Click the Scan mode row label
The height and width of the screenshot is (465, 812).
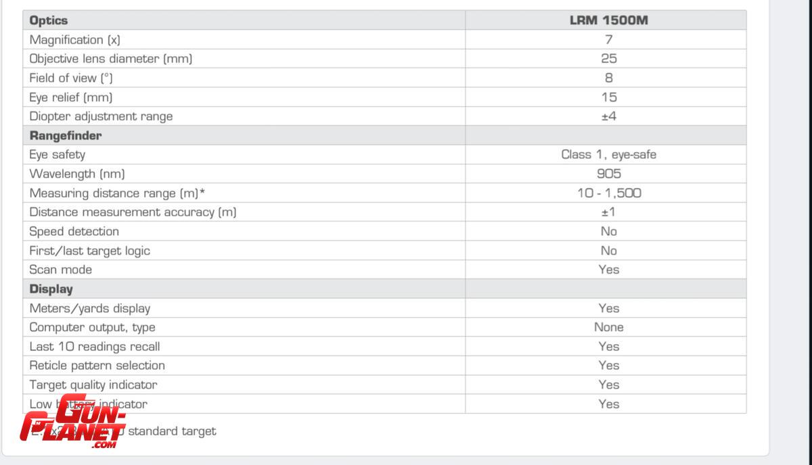tap(61, 270)
